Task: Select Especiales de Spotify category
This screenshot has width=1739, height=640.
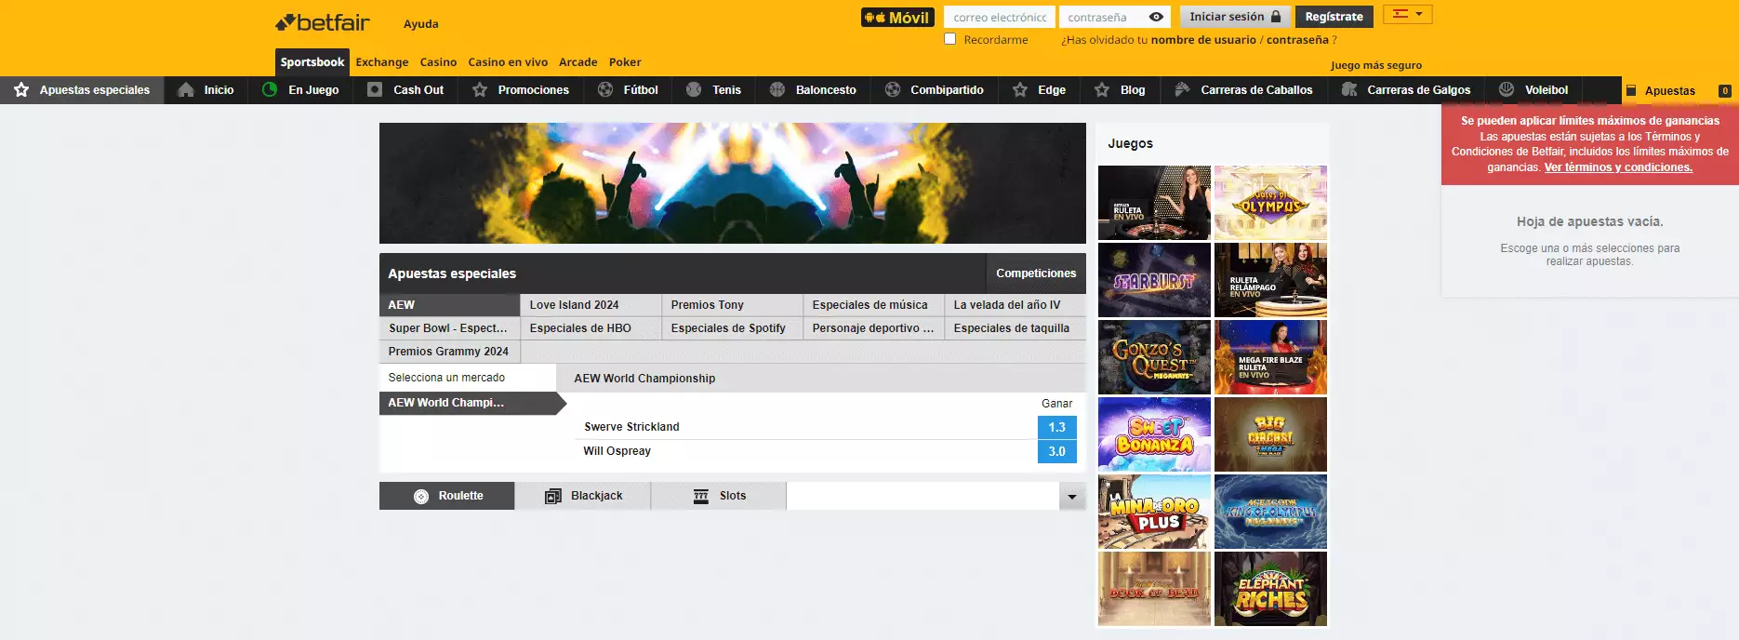Action: click(732, 328)
